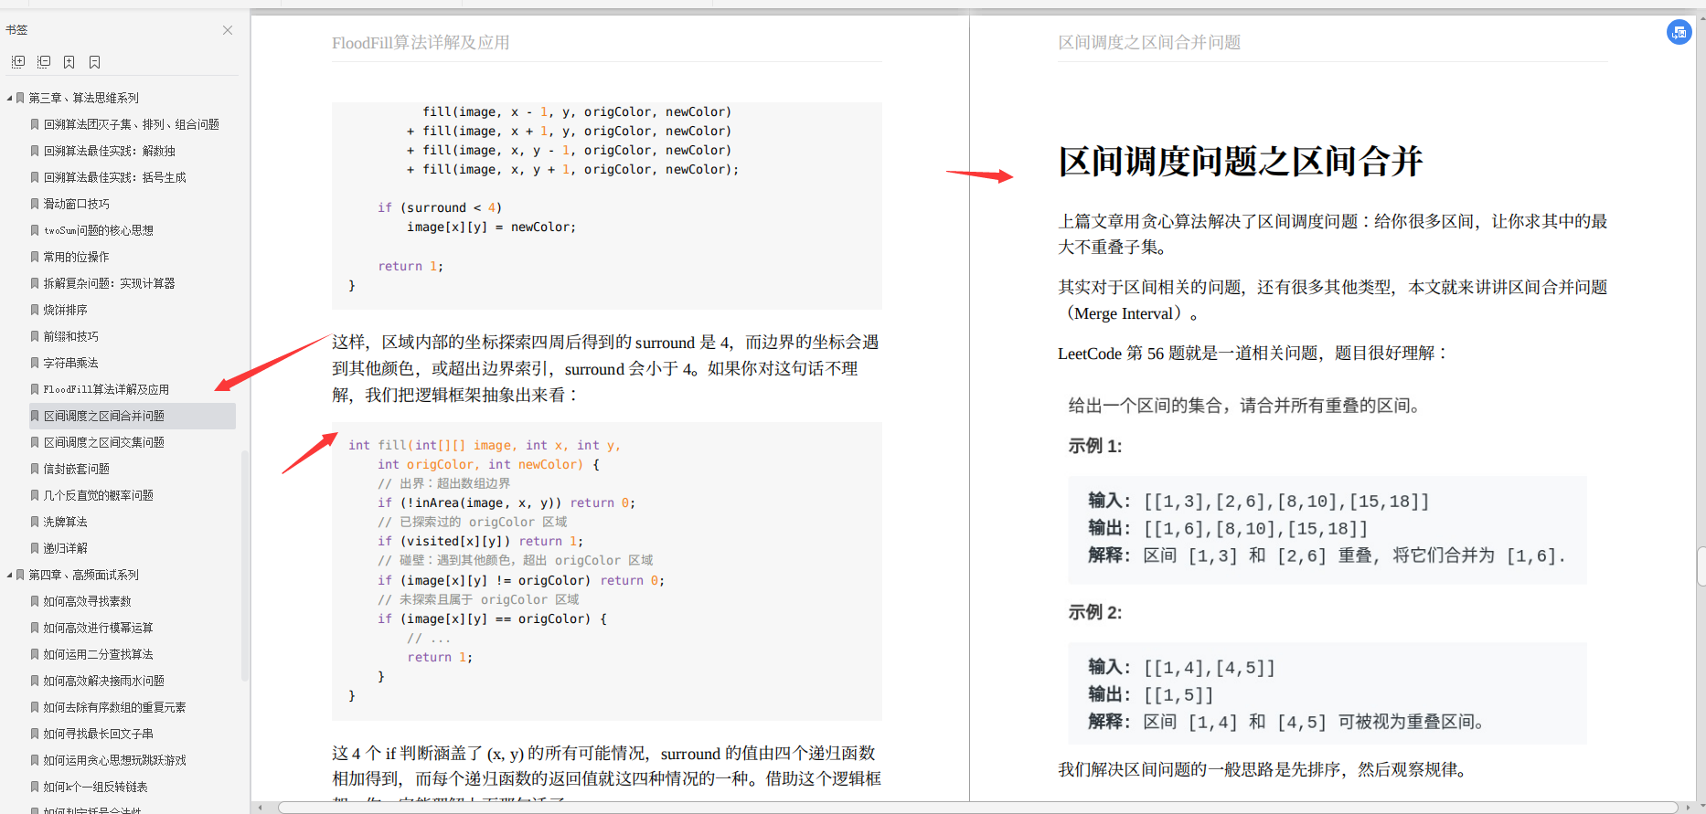The height and width of the screenshot is (814, 1706).
Task: Click code line 'if (visited[x][y]) return 1;'
Action: point(480,542)
